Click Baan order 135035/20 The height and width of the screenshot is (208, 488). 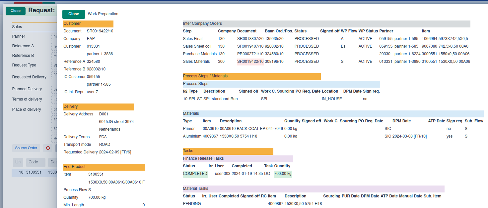(274, 39)
